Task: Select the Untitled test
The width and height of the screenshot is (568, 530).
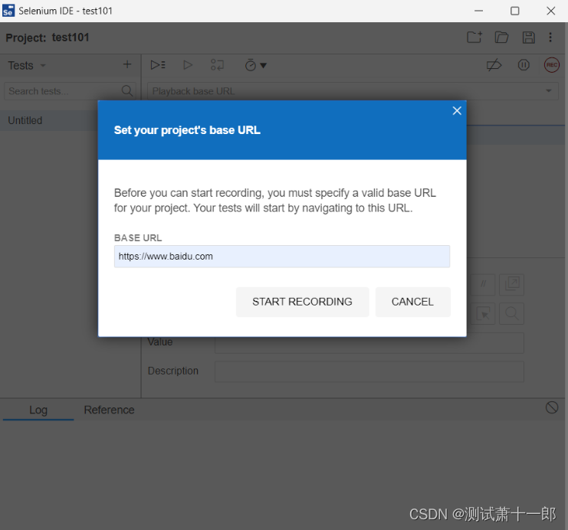Action: pyautogui.click(x=49, y=120)
